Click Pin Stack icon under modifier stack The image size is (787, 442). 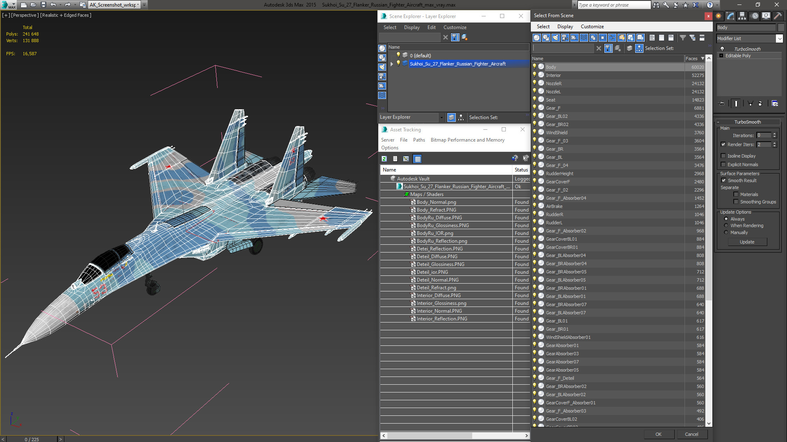722,104
